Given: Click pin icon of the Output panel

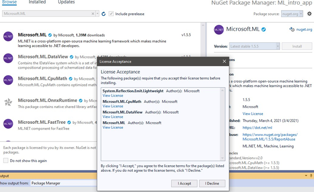Looking at the screenshot, I should point(311,176).
